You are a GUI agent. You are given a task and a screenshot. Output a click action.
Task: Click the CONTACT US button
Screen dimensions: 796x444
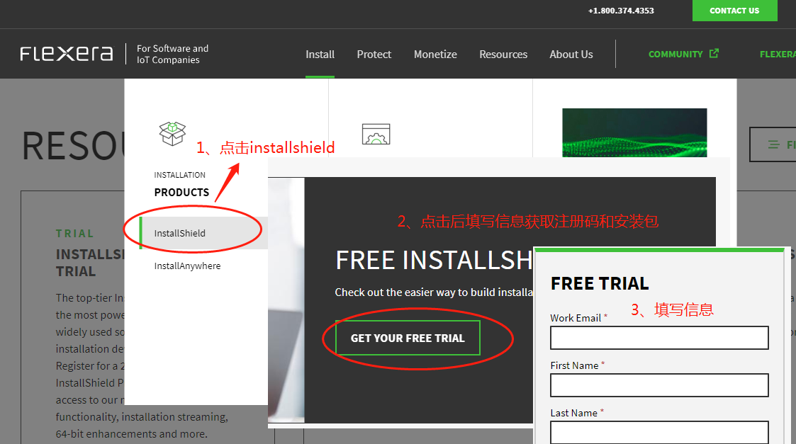[734, 11]
